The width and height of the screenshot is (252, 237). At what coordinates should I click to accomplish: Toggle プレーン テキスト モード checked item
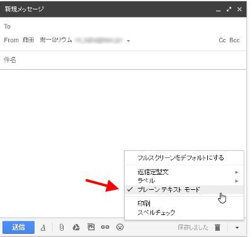click(184, 190)
